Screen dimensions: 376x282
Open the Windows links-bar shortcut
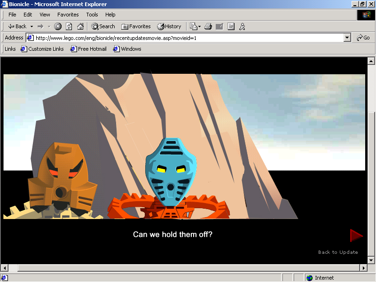tap(127, 49)
